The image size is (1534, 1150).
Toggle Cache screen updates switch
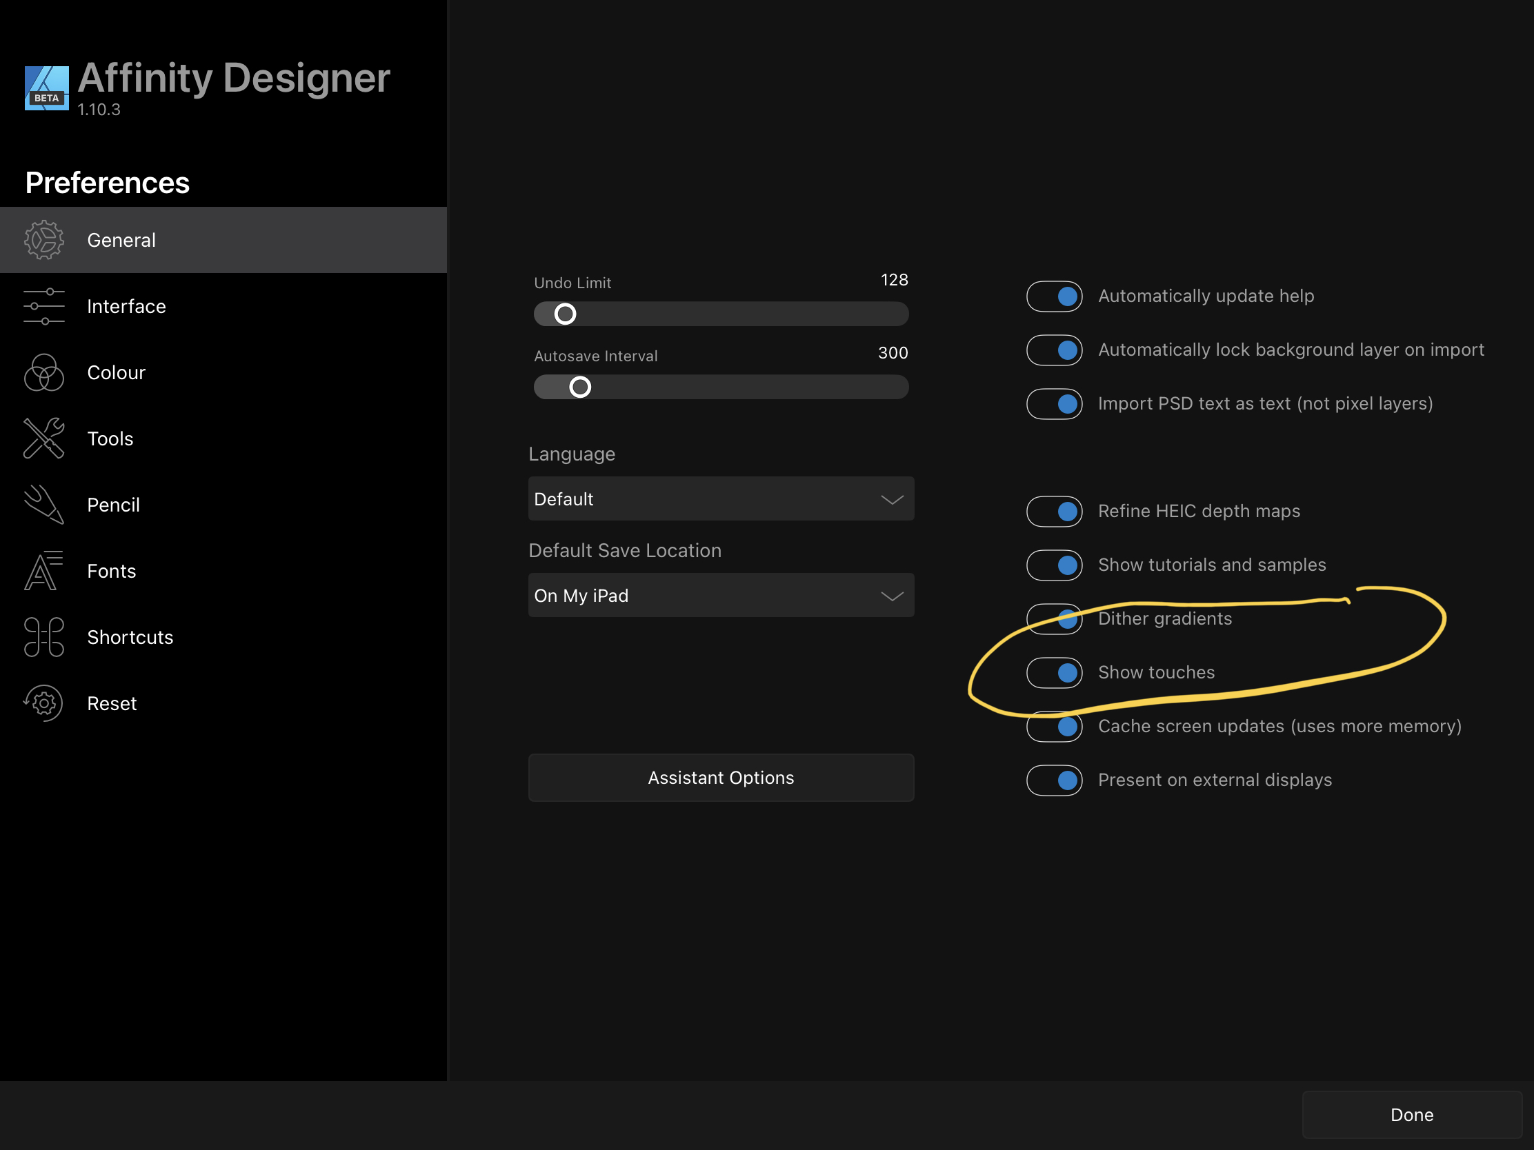click(x=1054, y=726)
